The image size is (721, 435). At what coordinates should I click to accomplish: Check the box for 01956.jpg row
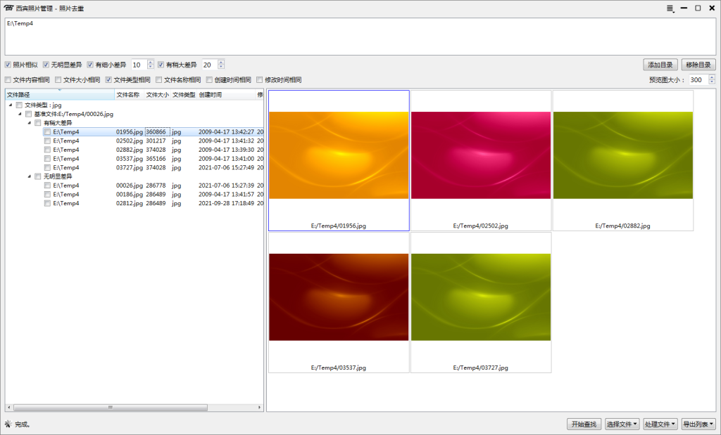pyautogui.click(x=47, y=131)
